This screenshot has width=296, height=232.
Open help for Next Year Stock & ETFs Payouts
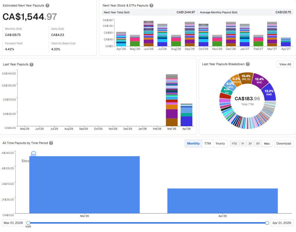tap(151, 5)
